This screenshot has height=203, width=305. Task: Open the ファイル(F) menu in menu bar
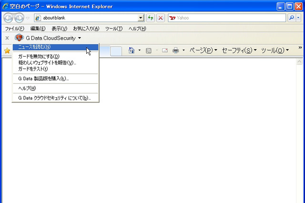click(14, 29)
